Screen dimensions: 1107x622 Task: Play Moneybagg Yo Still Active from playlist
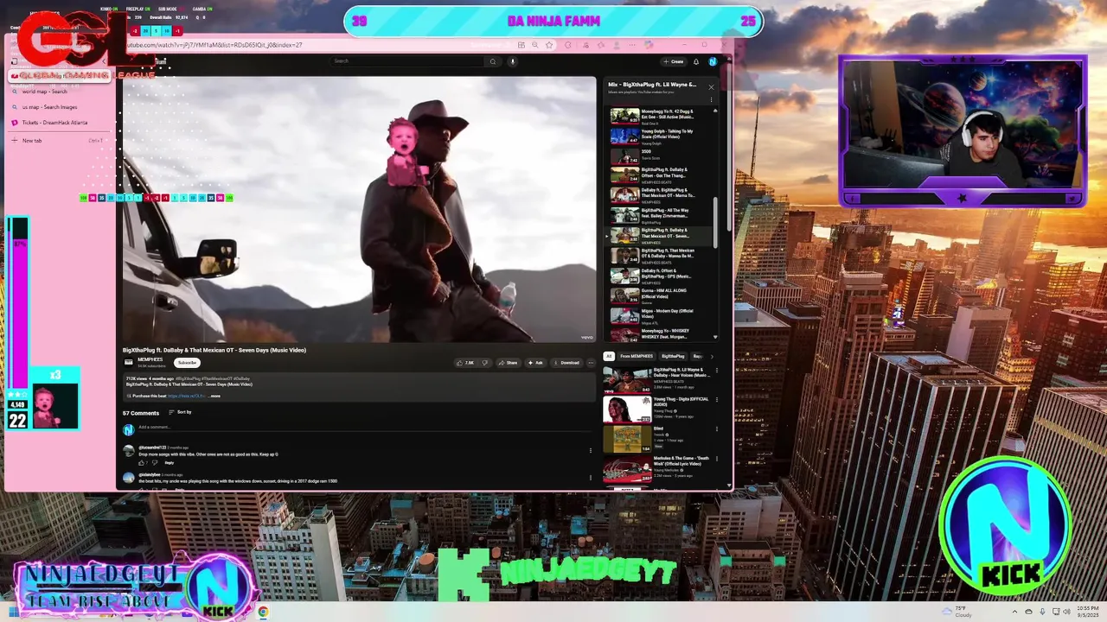[x=660, y=116]
